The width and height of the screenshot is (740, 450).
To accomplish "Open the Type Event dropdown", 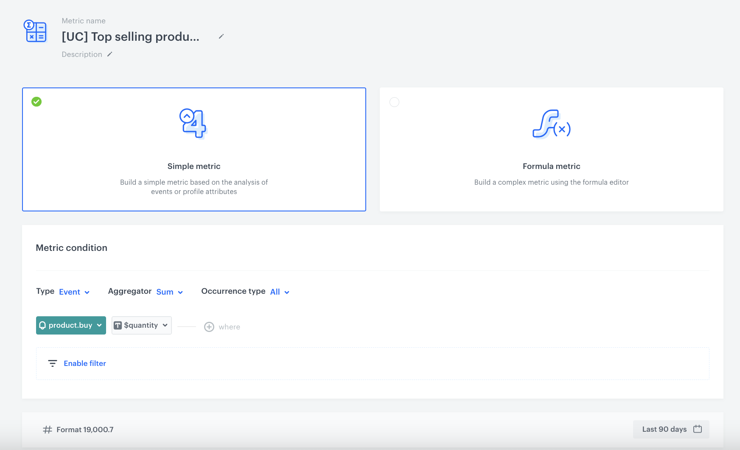I will coord(74,292).
